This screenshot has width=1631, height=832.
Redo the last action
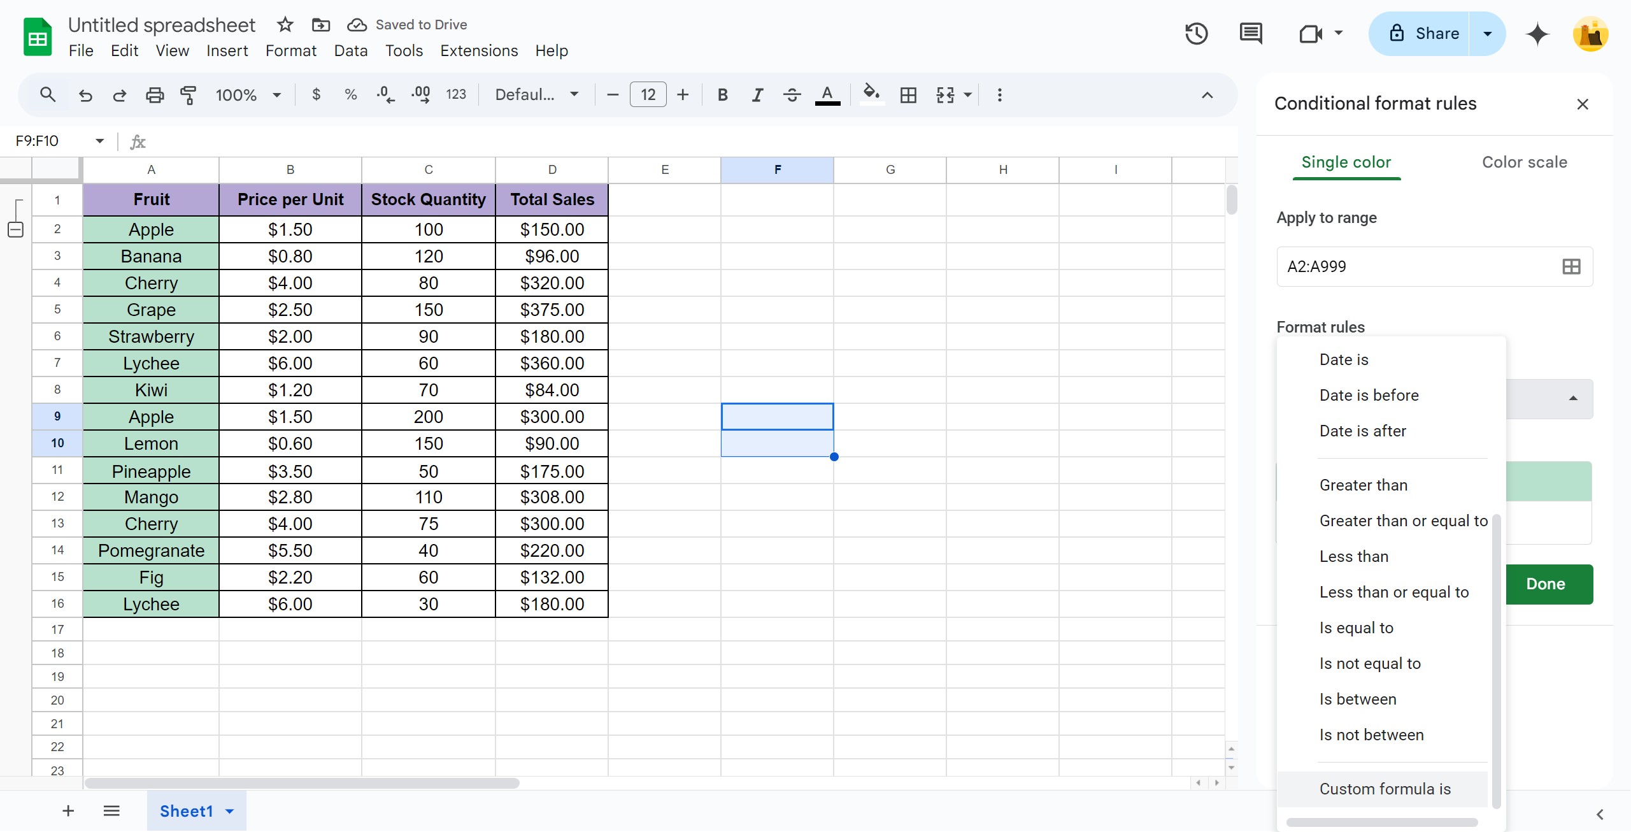(120, 95)
